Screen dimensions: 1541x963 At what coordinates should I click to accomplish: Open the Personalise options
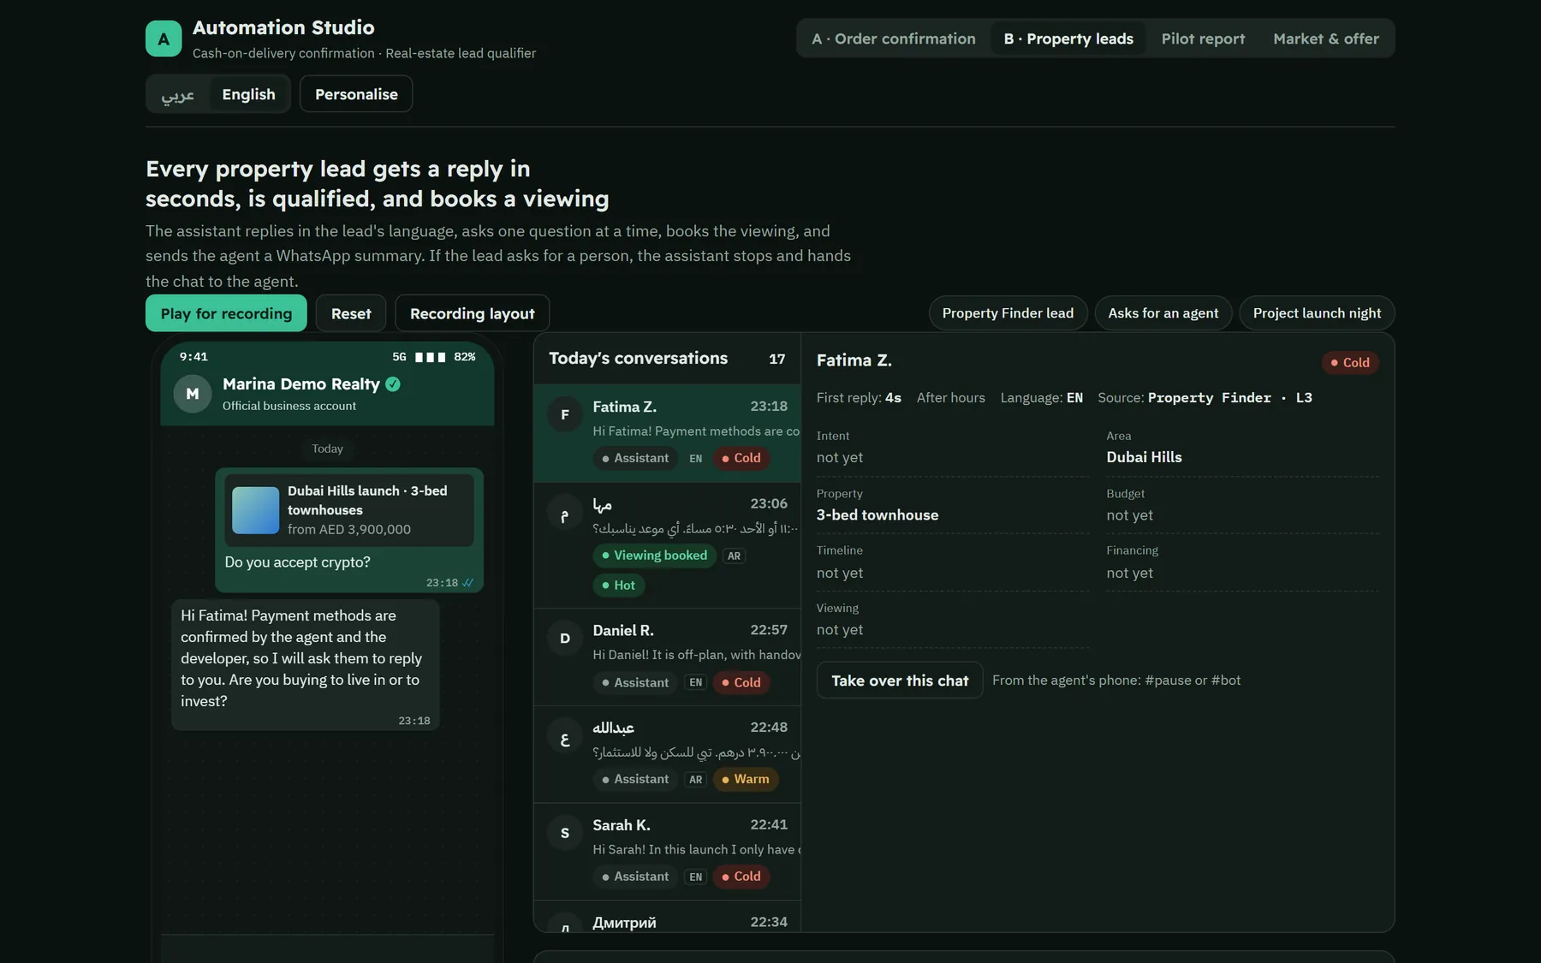coord(356,94)
